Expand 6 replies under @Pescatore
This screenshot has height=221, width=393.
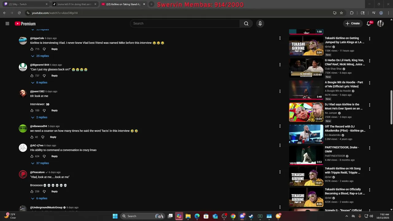click(x=39, y=199)
